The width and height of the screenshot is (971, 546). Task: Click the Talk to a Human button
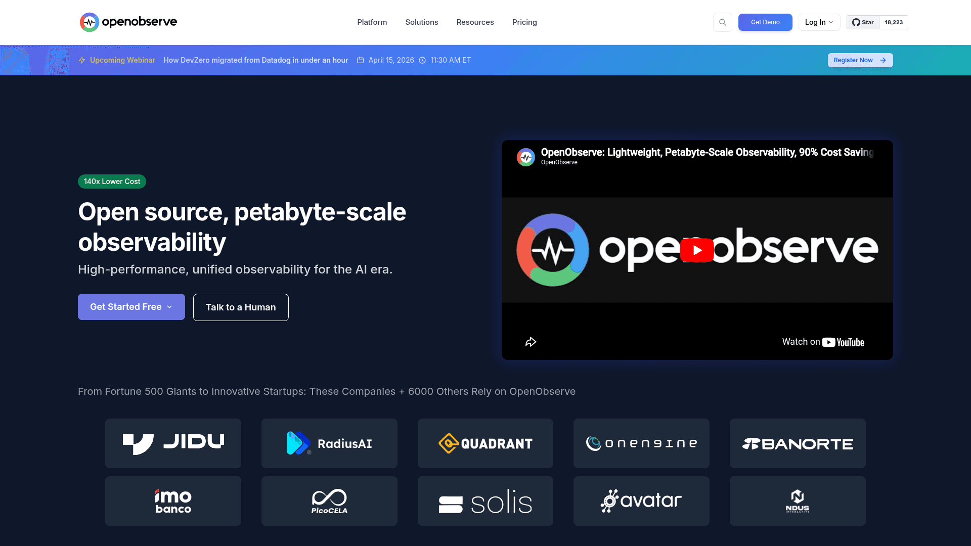[x=240, y=307]
